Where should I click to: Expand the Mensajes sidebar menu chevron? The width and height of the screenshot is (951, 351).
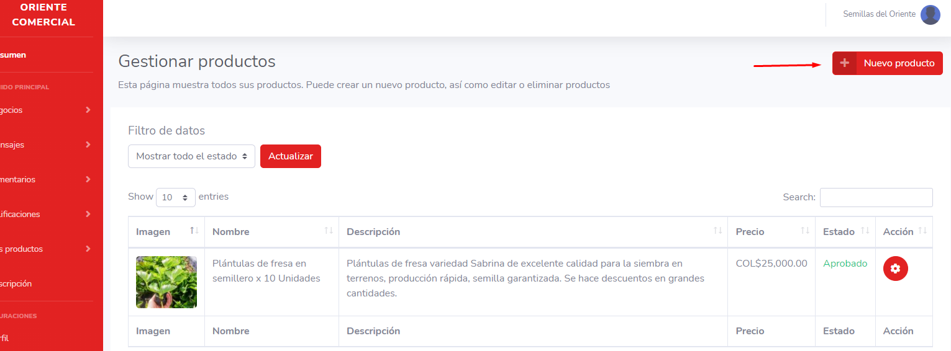(x=88, y=144)
